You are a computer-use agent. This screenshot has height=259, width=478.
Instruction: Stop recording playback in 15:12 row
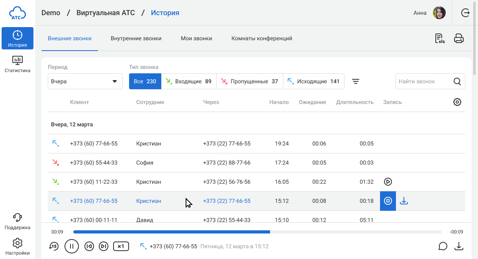388,201
